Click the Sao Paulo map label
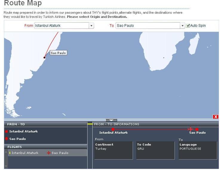222x170 pixels. [x=58, y=53]
